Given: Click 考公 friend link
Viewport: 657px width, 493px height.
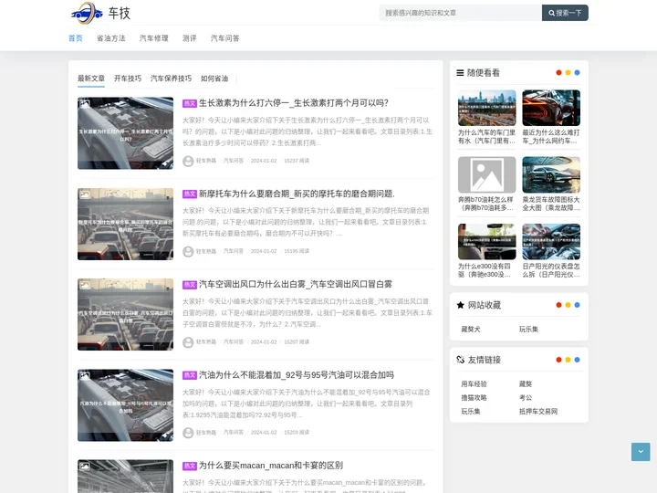Looking at the screenshot, I should coord(526,398).
